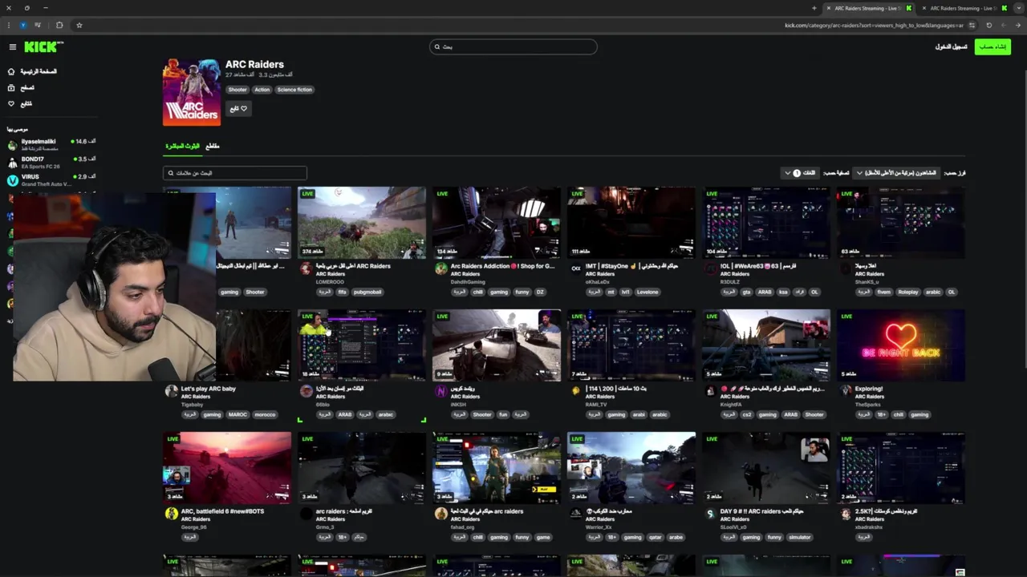Switch to the live streams tab

coord(182,146)
